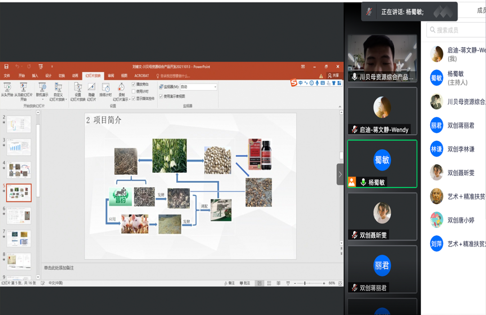Click Start From Beginning presentation icon in quick access
The width and height of the screenshot is (486, 315).
(40, 66)
